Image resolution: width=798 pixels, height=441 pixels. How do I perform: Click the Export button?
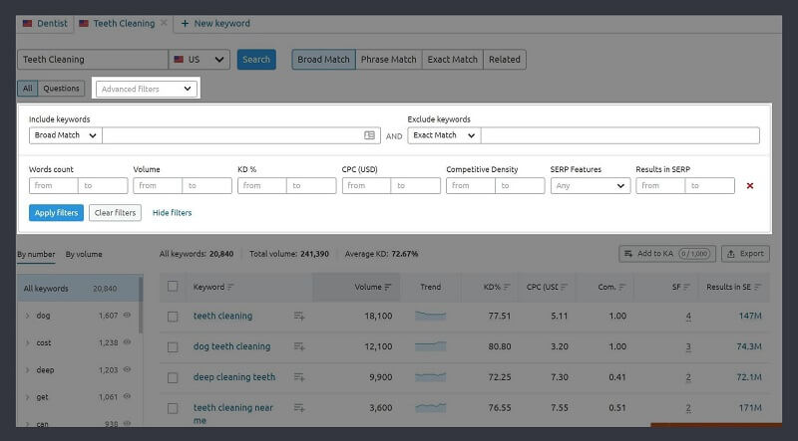pyautogui.click(x=745, y=254)
